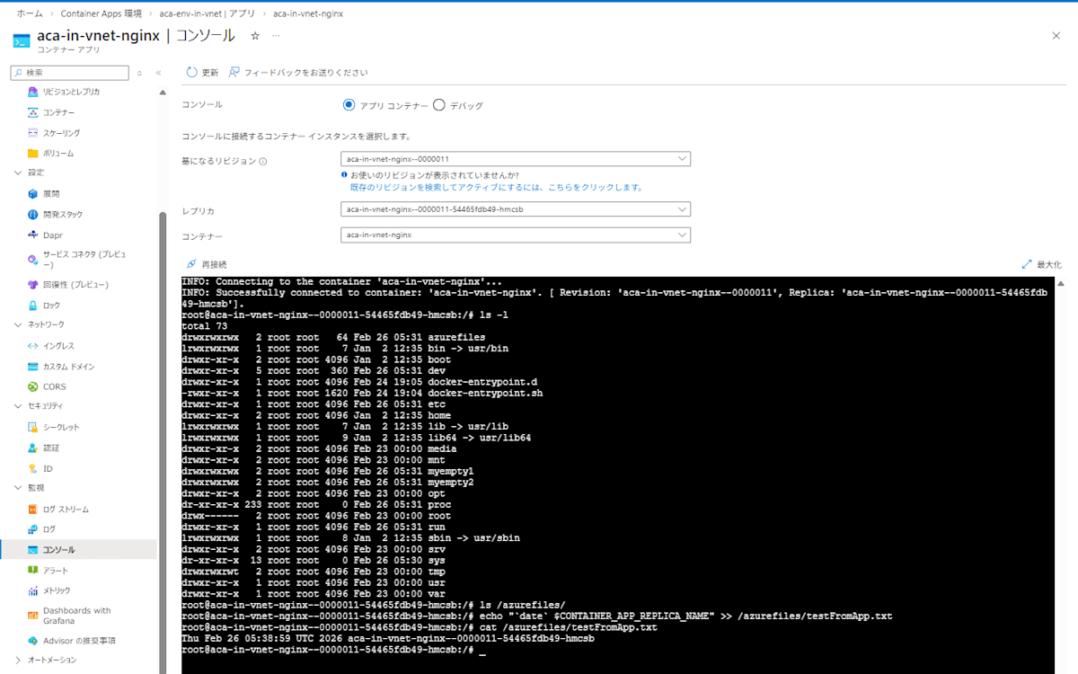The width and height of the screenshot is (1078, 674).
Task: Collapse the ネットワーク section in sidebar
Action: point(18,324)
